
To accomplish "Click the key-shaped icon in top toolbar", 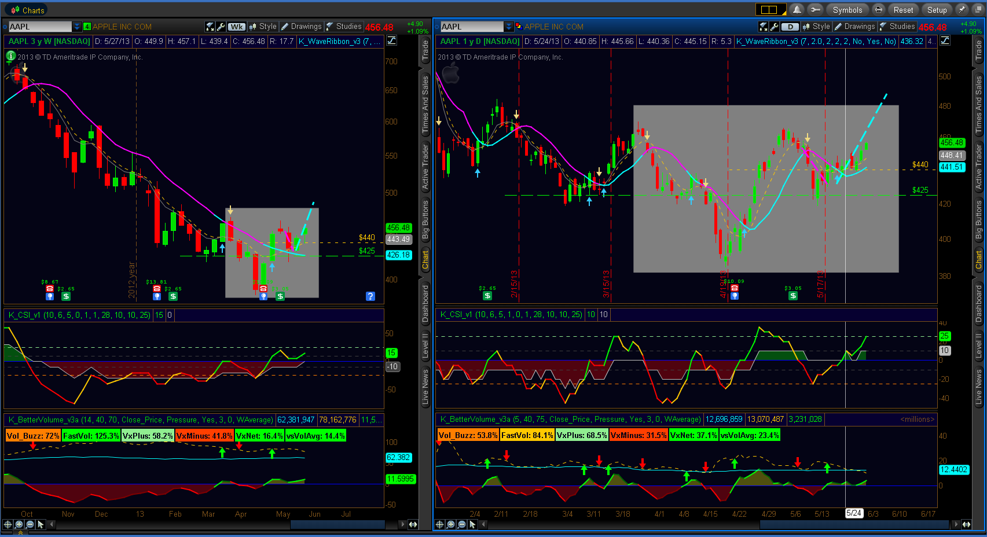I will [x=815, y=10].
